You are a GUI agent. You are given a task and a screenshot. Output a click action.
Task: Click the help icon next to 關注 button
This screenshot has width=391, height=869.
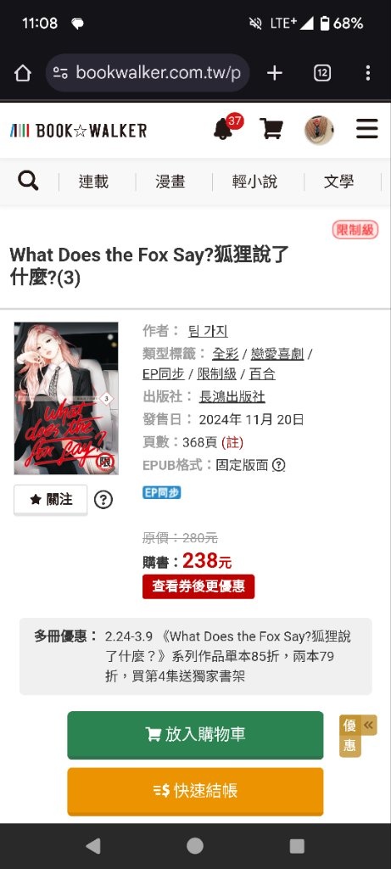tap(103, 500)
